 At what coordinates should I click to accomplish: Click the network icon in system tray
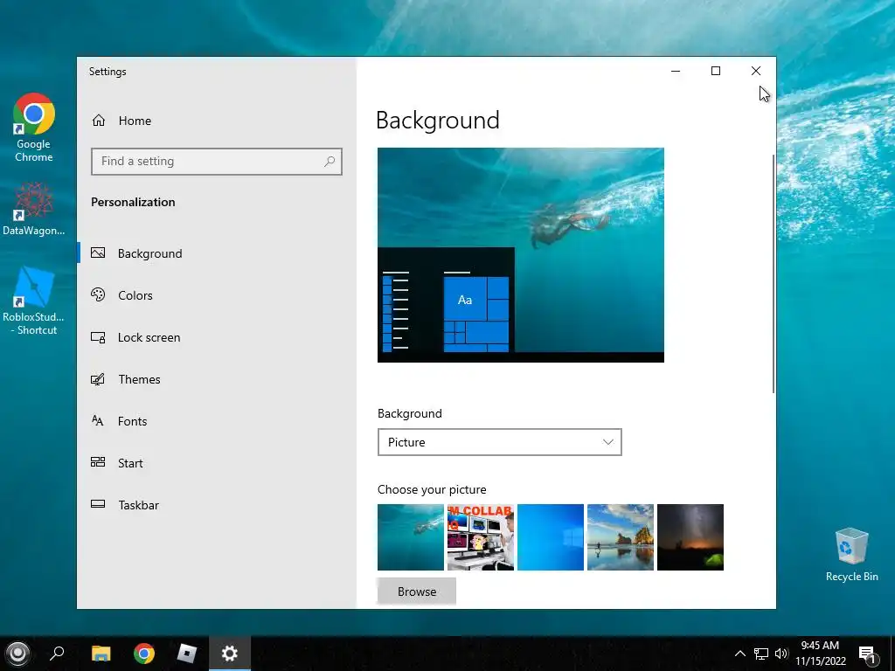tap(761, 654)
